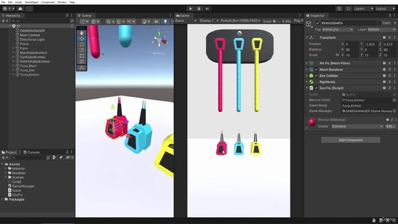This screenshot has width=398, height=224.
Task: Open the Layout dropdown in top toolbar
Action: (385, 9)
